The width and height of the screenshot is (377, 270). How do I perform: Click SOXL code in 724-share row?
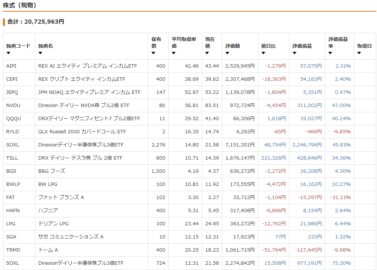pyautogui.click(x=12, y=263)
